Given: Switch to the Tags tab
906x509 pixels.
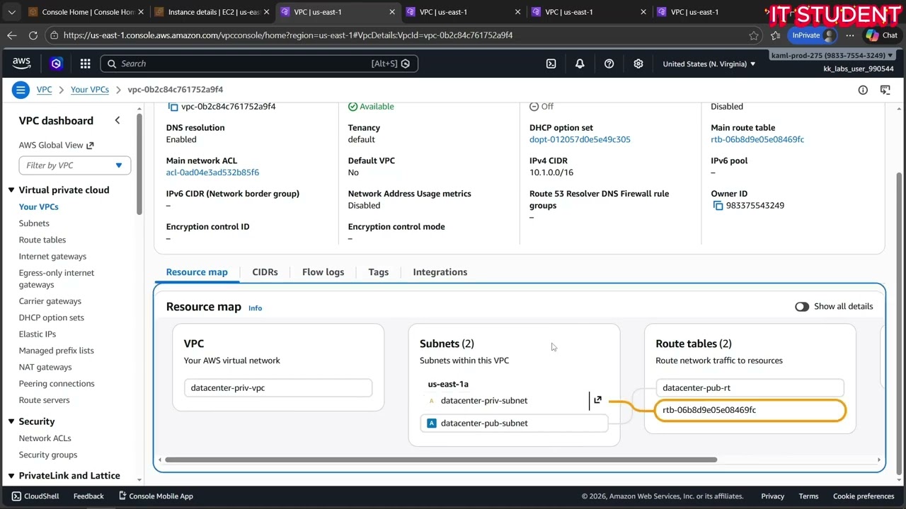Looking at the screenshot, I should (379, 272).
